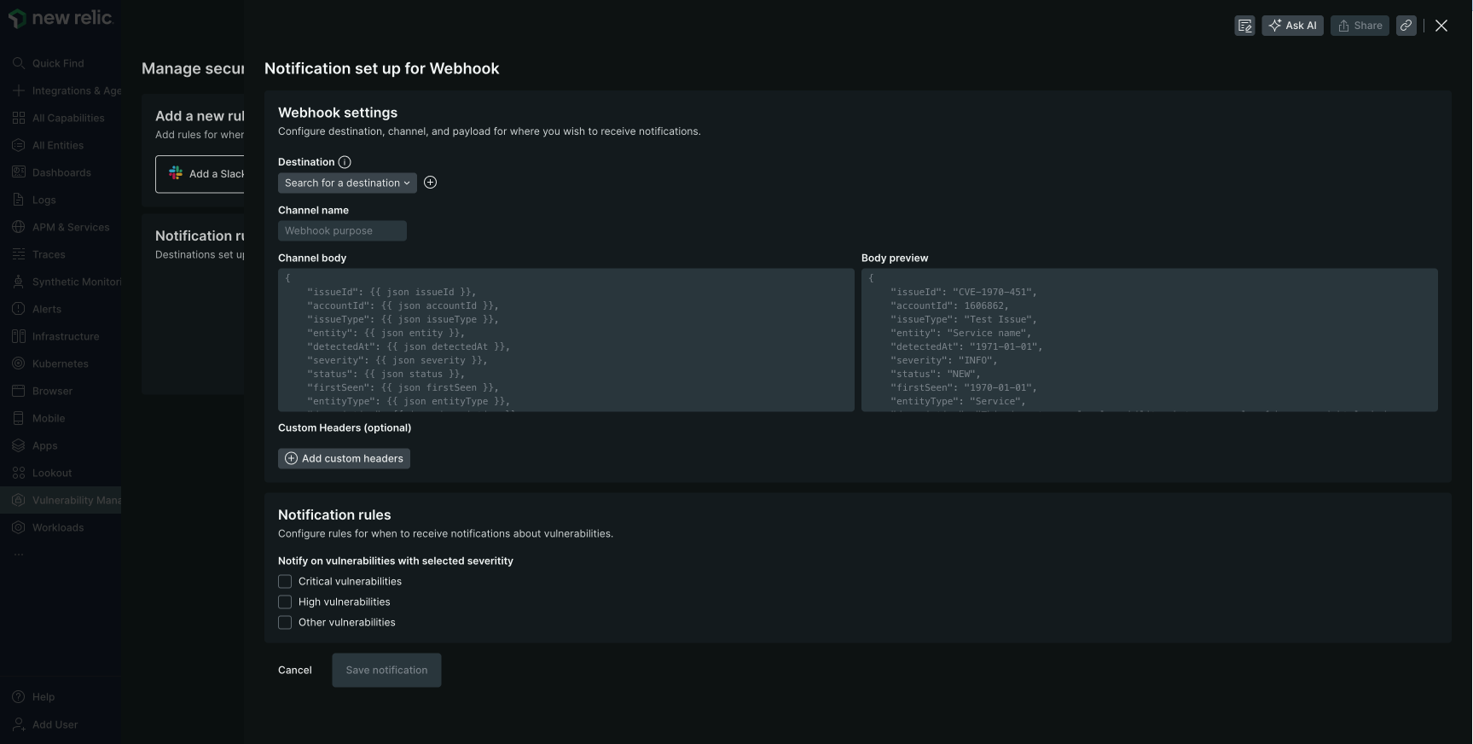Click the Ask AI button
This screenshot has width=1473, height=744.
(x=1292, y=26)
